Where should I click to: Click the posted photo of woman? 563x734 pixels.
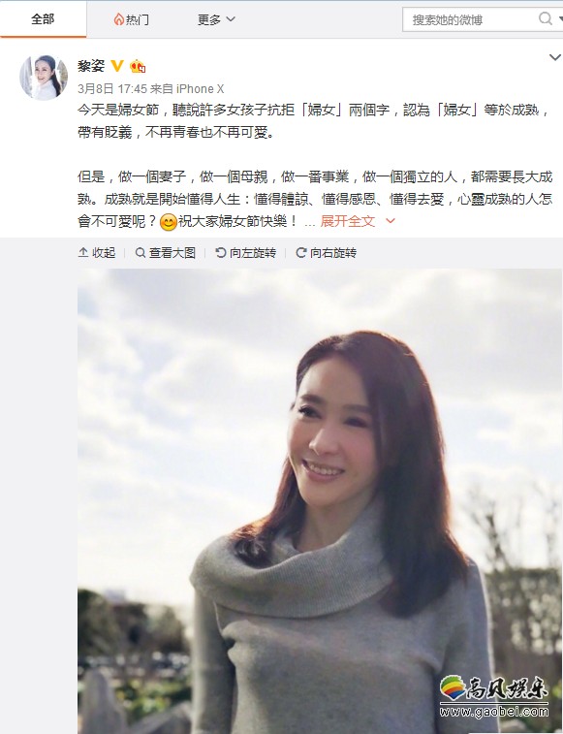coord(320,501)
